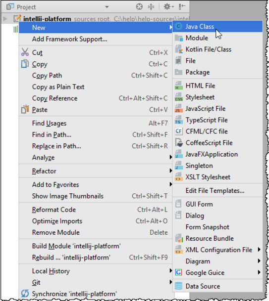
Task: Open the settings gear dropdown in Project panel
Action: (169, 7)
